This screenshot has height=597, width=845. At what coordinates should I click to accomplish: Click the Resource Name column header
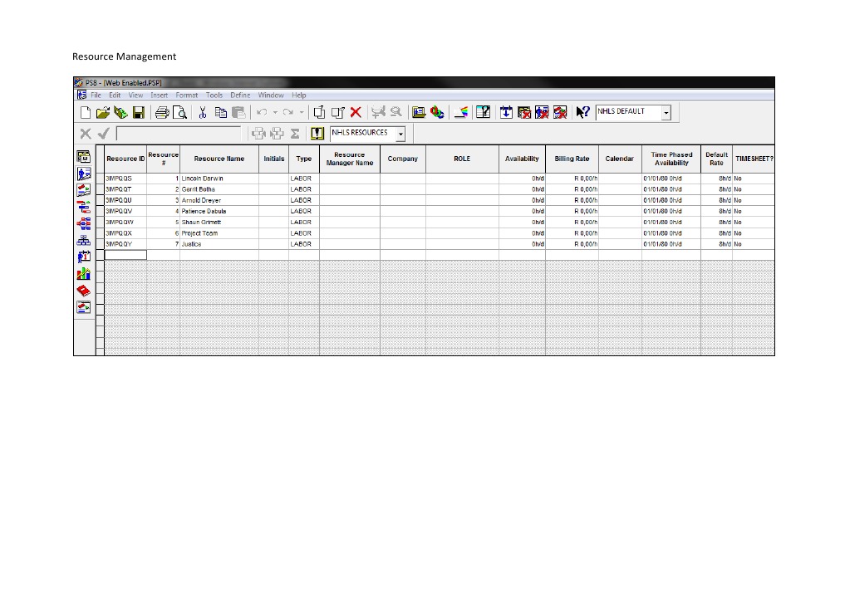click(219, 159)
